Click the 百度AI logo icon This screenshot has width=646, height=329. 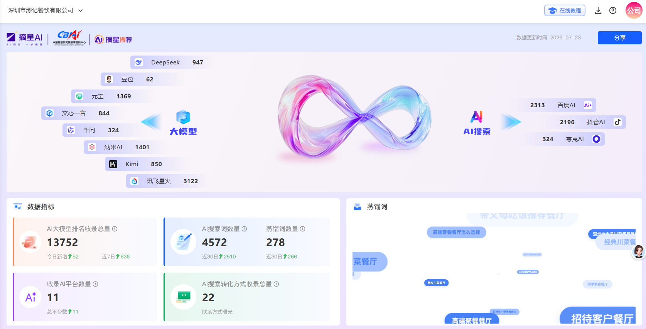588,105
